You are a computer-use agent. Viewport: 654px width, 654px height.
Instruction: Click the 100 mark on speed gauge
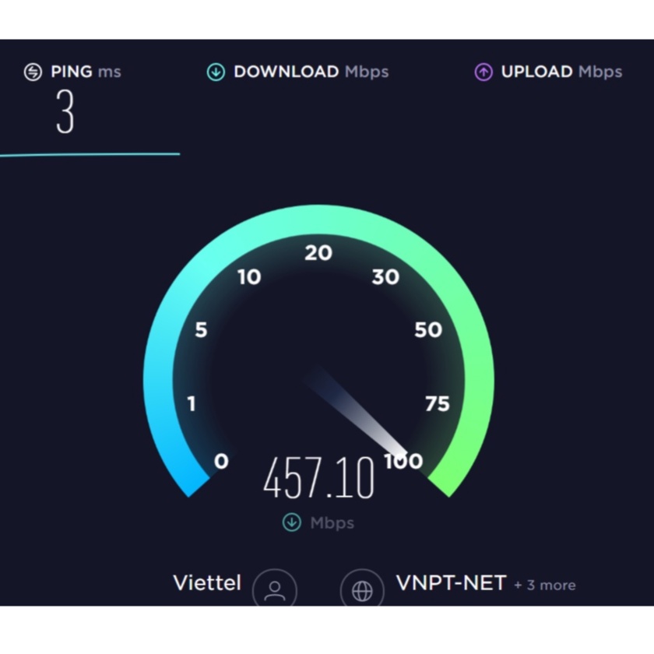403,461
